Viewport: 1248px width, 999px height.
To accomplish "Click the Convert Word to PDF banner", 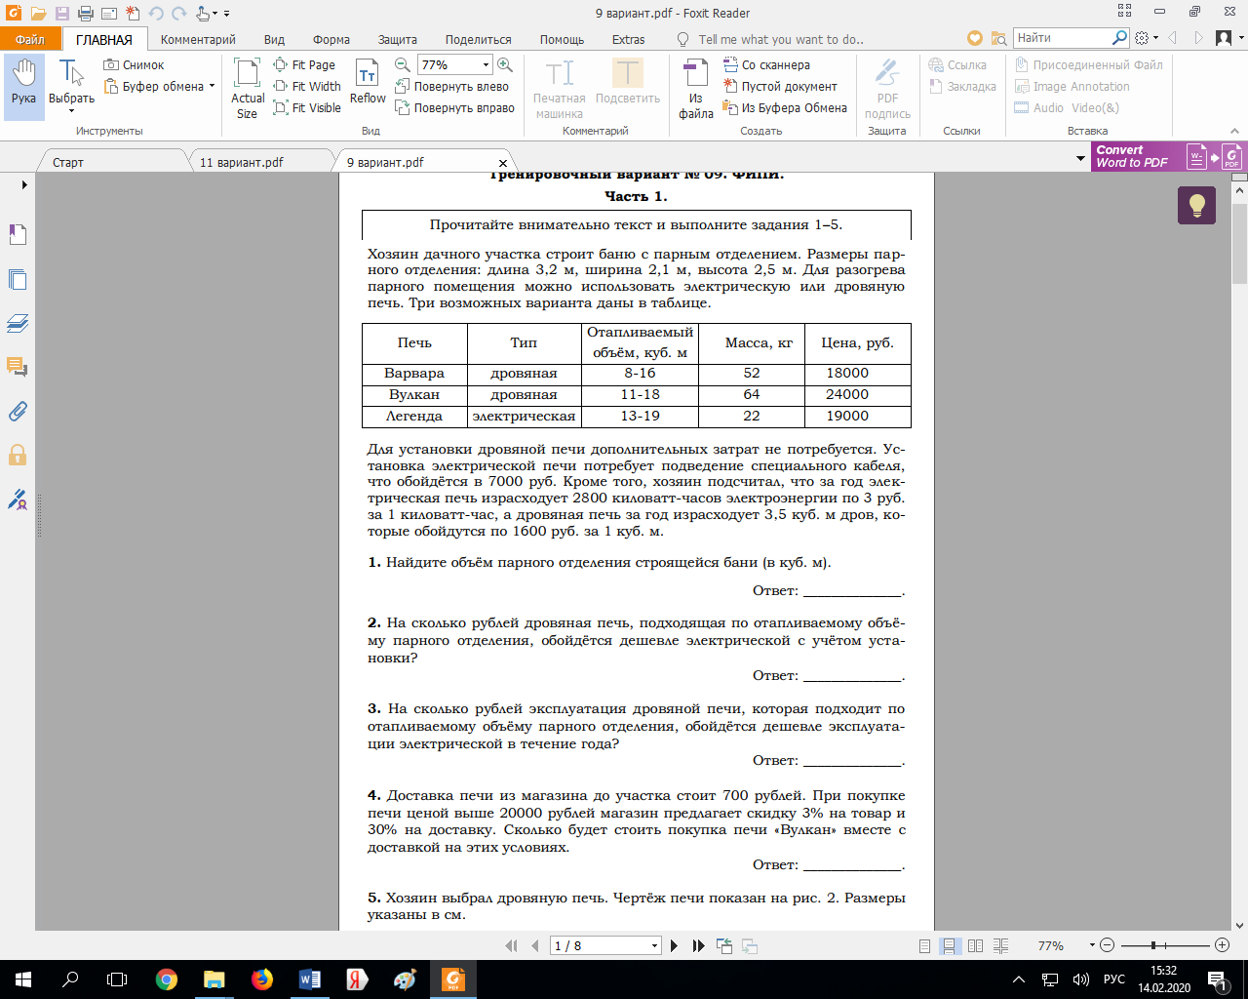I will tap(1168, 157).
